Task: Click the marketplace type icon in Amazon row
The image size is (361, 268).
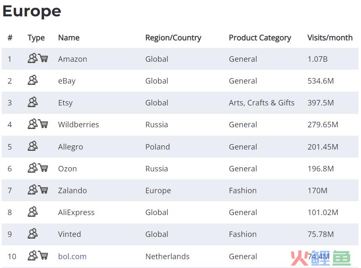Action: pyautogui.click(x=33, y=58)
